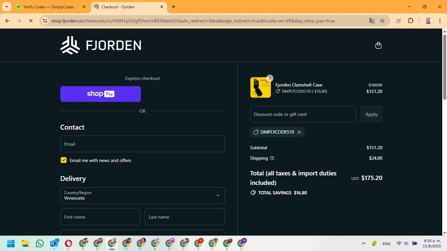This screenshot has width=447, height=251.
Task: Open a new browser tab
Action: 173,7
